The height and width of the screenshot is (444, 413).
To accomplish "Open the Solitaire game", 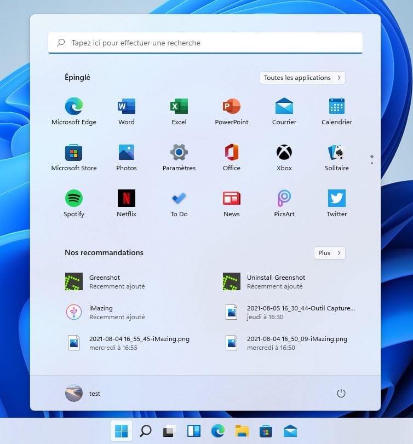I will pos(337,157).
